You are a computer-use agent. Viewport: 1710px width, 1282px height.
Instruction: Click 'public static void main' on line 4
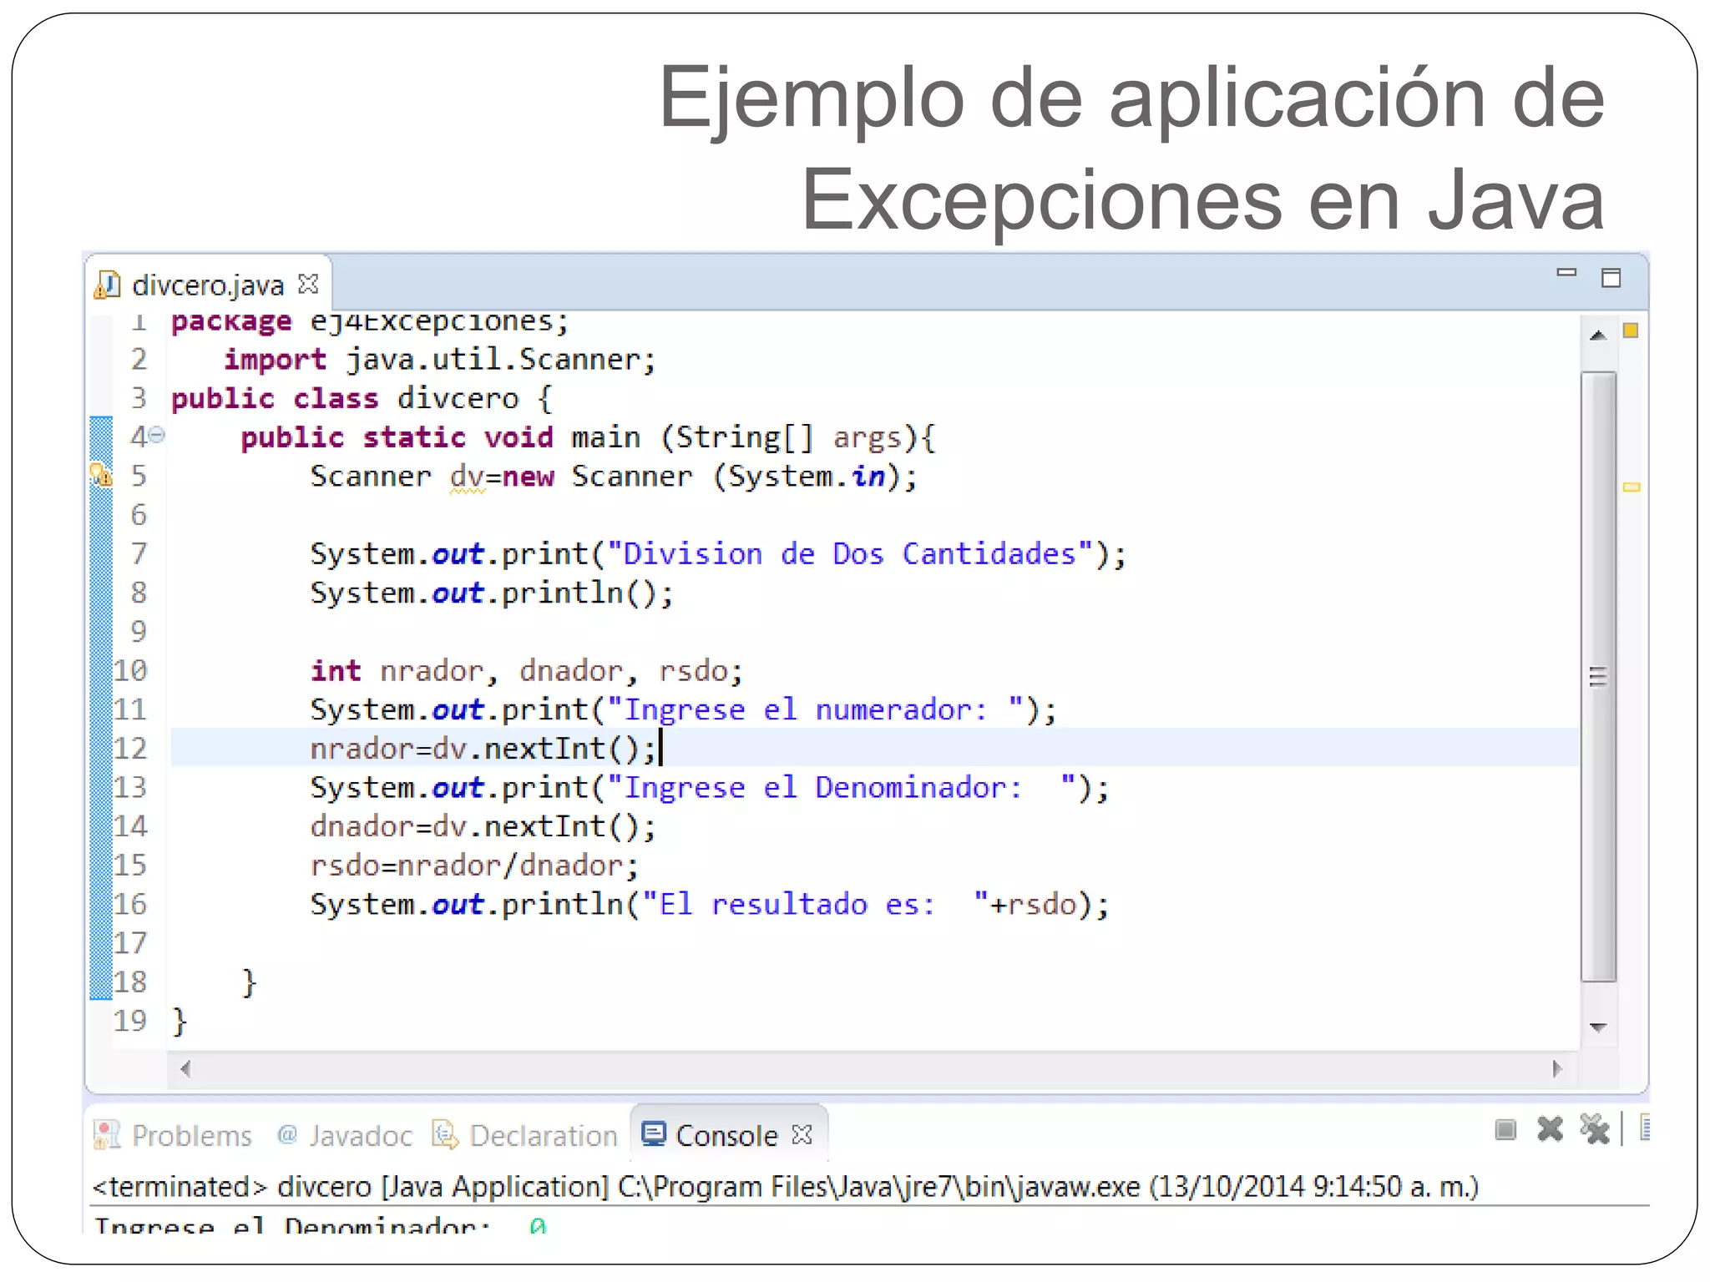440,437
